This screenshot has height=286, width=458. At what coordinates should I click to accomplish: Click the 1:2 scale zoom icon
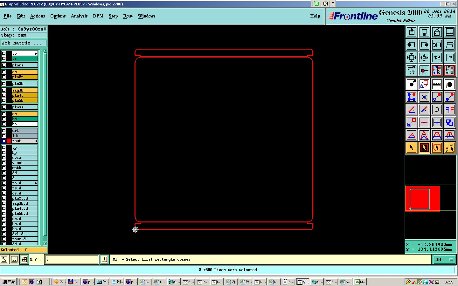click(437, 58)
